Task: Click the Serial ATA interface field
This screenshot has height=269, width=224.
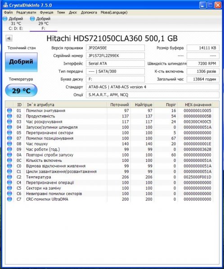Action: [x=115, y=64]
